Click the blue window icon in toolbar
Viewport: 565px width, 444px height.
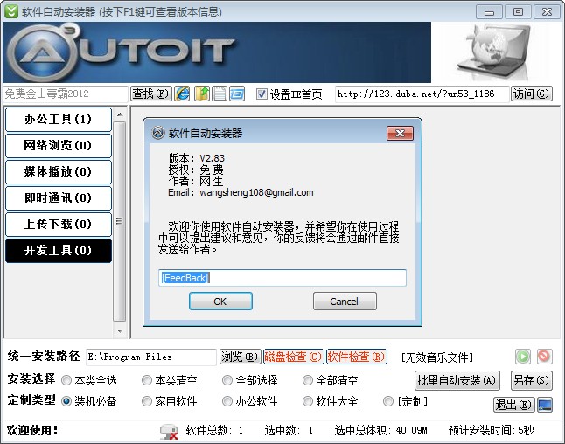(x=237, y=94)
